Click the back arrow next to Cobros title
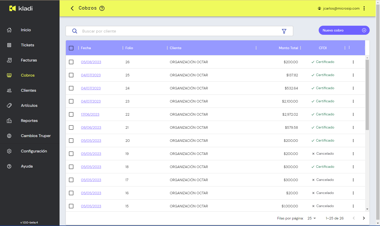380x226 pixels. [72, 8]
